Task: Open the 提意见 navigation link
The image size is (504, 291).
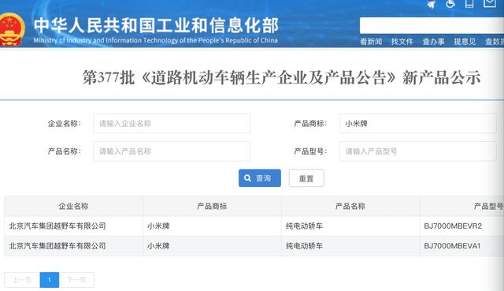Action: (x=465, y=42)
